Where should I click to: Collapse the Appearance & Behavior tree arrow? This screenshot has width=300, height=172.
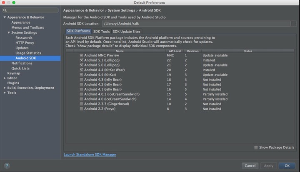pyautogui.click(x=5, y=17)
